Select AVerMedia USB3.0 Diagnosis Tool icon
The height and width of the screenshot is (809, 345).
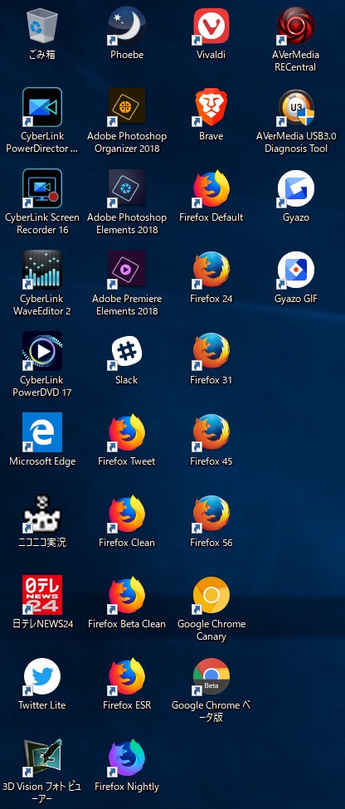tap(296, 107)
